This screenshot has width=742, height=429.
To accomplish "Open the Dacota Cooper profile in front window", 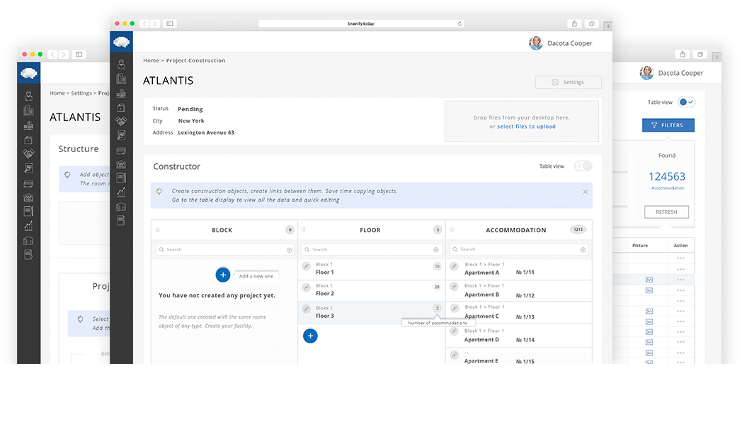I will coord(561,43).
